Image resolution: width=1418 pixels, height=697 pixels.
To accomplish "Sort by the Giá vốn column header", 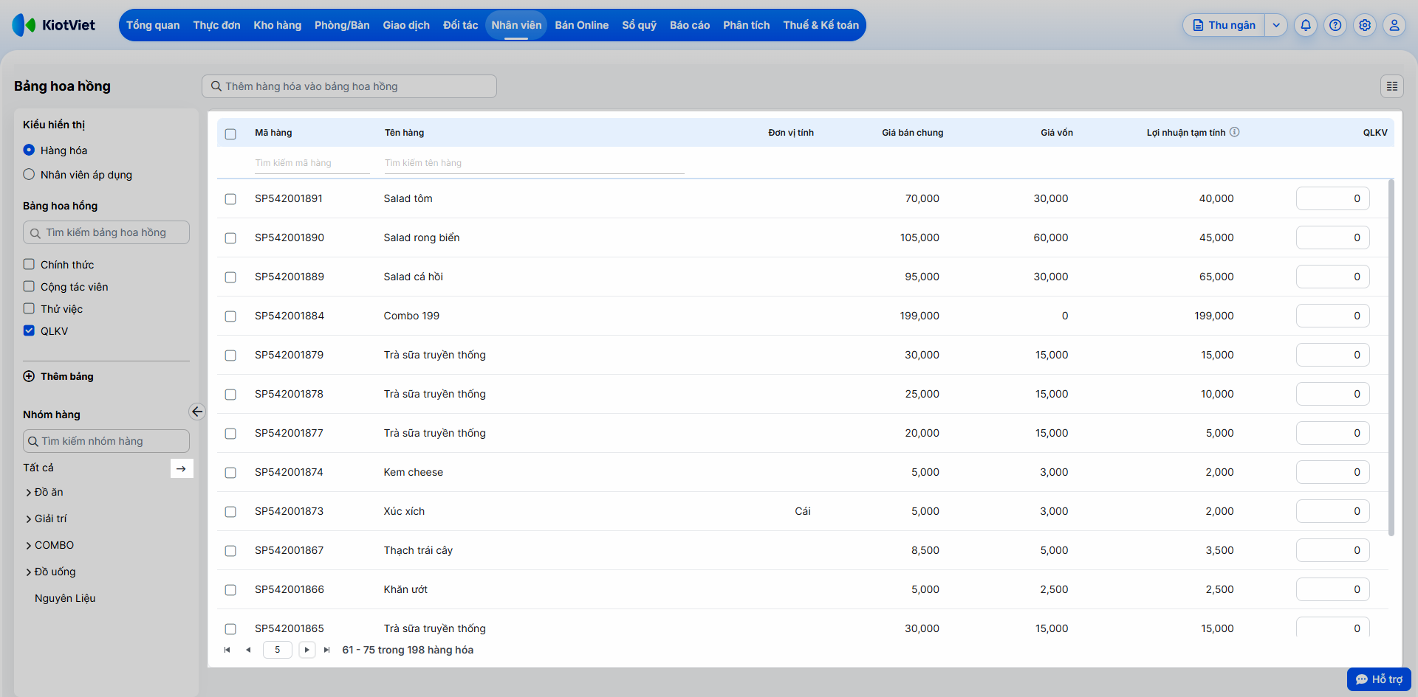I will [x=1057, y=133].
